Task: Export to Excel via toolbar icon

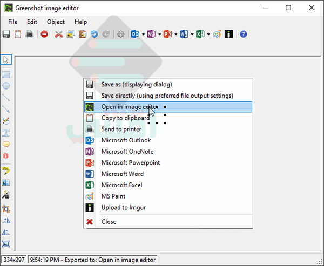Action: [x=200, y=35]
